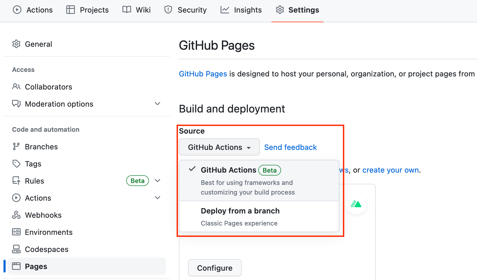Click the create your own link
This screenshot has height=280, width=477.
390,170
